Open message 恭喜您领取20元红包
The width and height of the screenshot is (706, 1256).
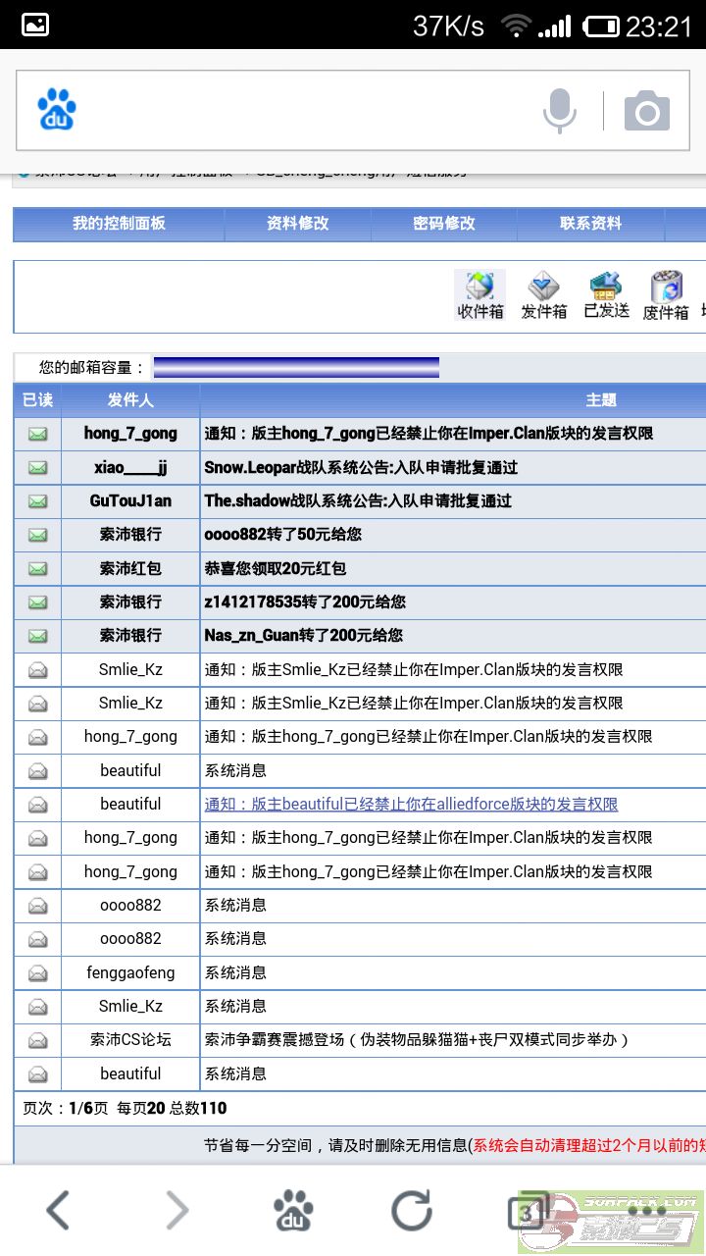tap(276, 568)
